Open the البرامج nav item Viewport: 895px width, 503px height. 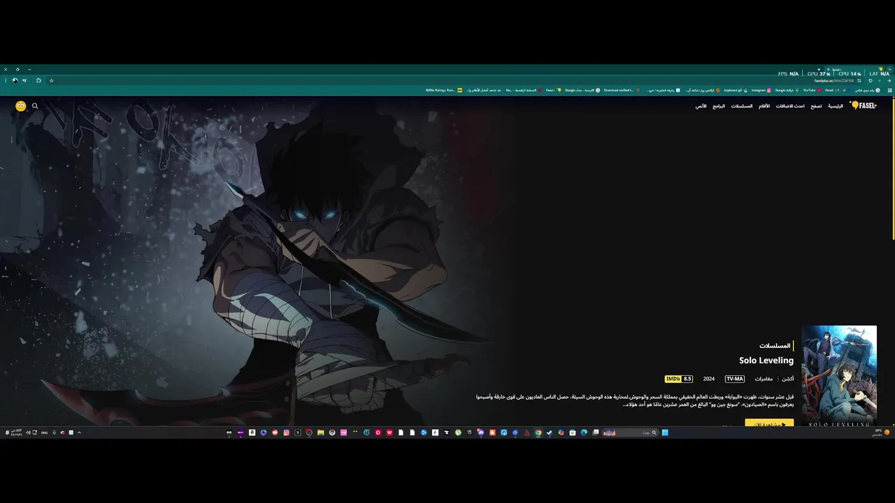(719, 106)
